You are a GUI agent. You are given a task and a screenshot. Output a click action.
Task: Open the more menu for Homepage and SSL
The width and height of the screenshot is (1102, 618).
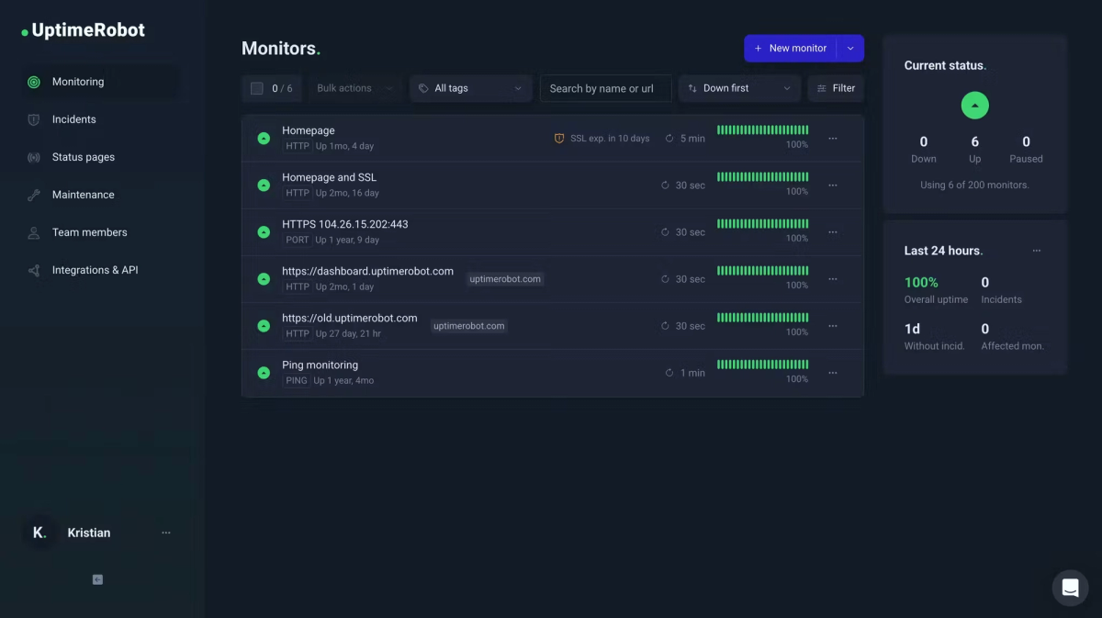pyautogui.click(x=833, y=185)
